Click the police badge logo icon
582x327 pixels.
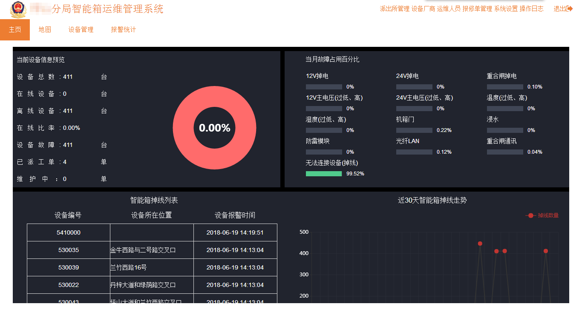click(17, 9)
